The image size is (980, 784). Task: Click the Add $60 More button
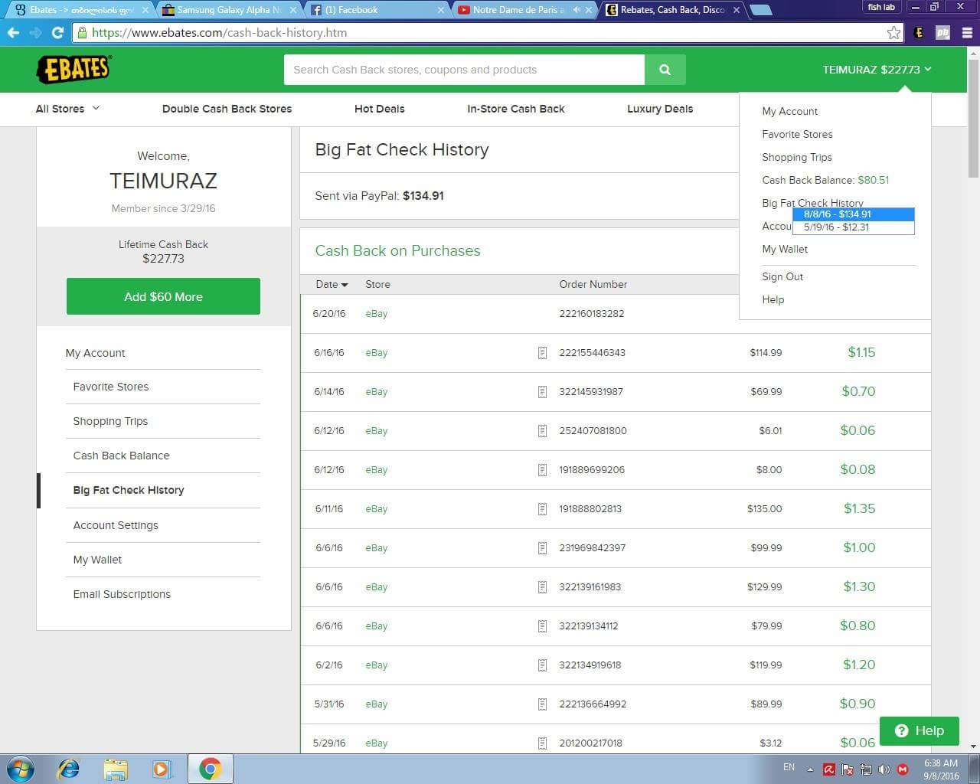163,296
